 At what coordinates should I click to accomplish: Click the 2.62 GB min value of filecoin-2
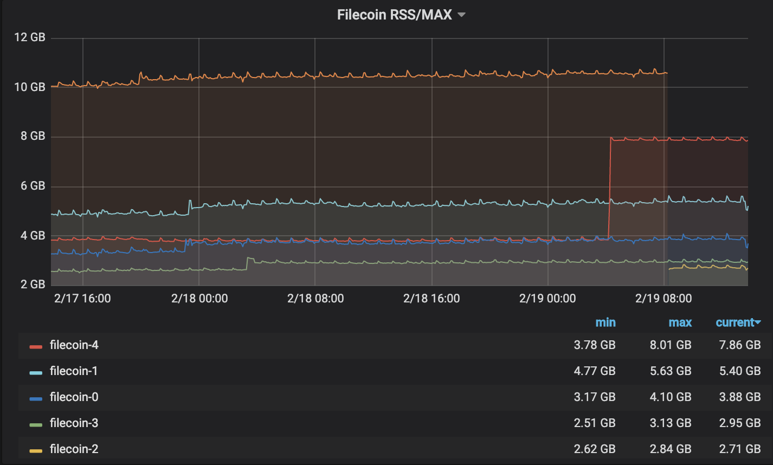click(x=595, y=449)
